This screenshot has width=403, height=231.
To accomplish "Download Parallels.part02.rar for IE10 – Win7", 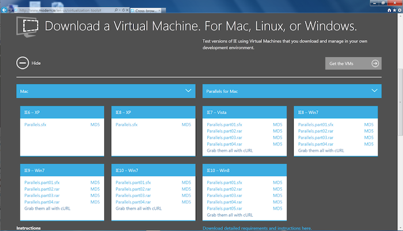I will coord(133,189).
